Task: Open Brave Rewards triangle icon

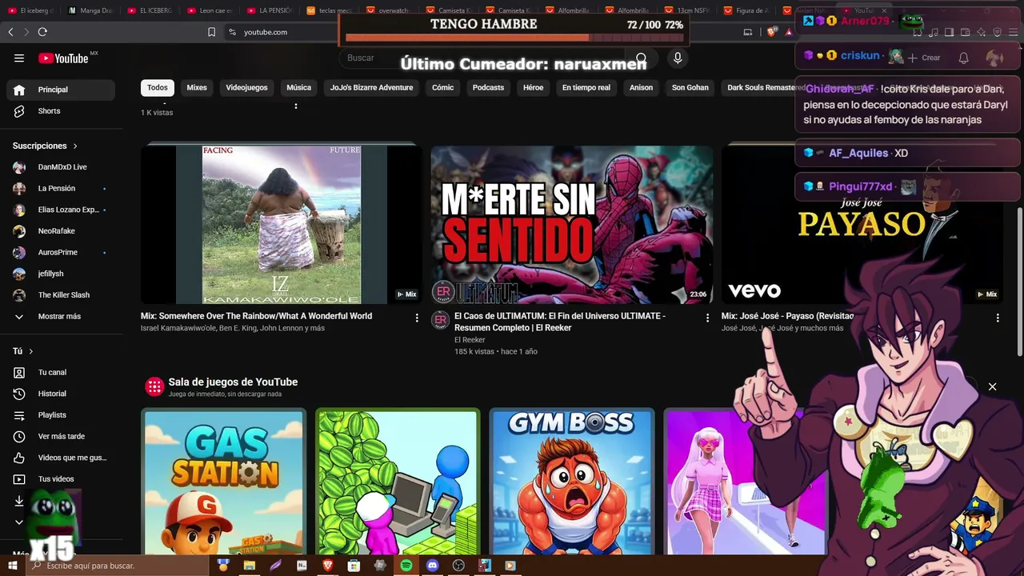Action: 789,32
